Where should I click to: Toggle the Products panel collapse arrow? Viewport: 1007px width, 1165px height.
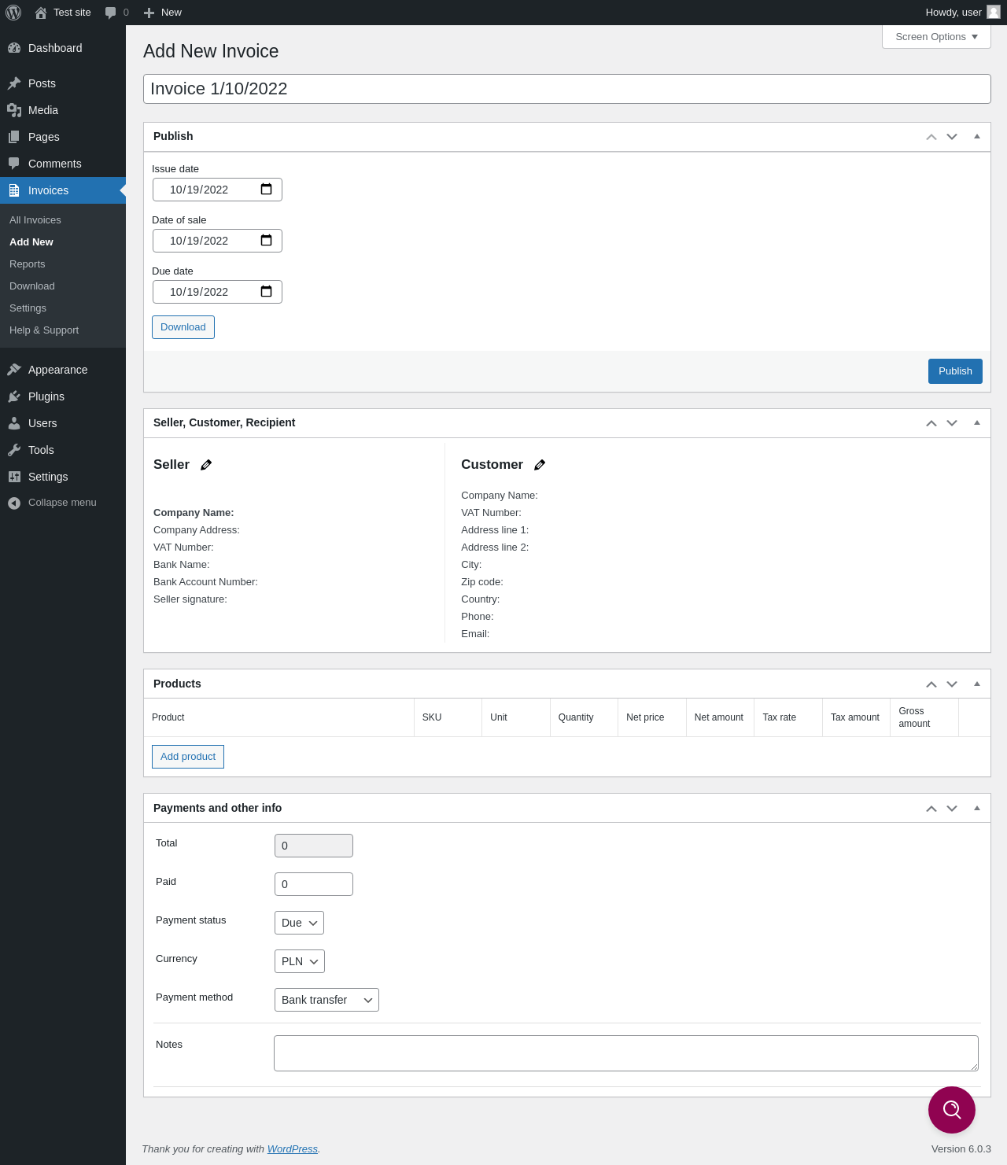point(977,684)
